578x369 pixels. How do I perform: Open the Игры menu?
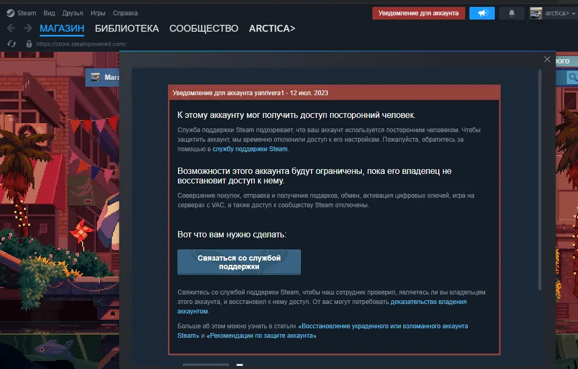(98, 13)
